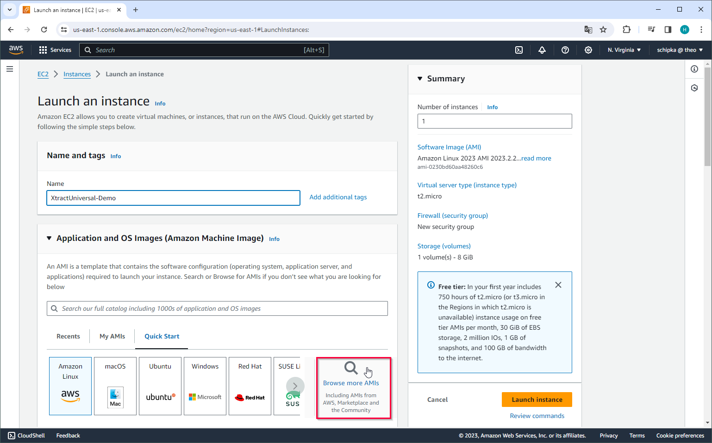Go to EC2 breadcrumb
Viewport: 712px width, 443px height.
(x=43, y=74)
